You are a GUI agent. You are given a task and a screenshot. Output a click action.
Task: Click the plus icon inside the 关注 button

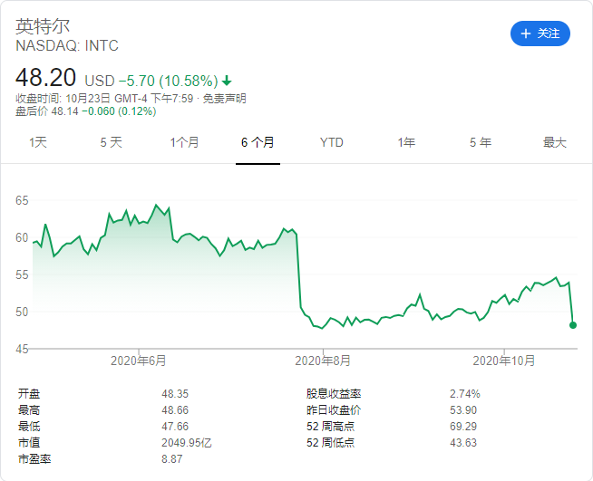(x=526, y=34)
